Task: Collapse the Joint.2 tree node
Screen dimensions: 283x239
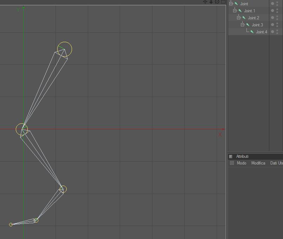Action: tap(239, 18)
